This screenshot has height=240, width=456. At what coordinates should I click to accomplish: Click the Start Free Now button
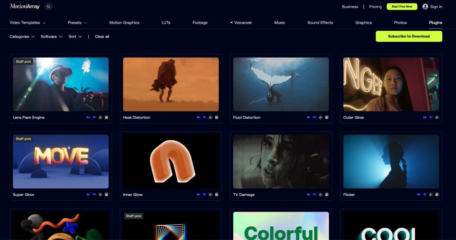point(402,6)
